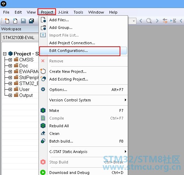Choose Add Existing Project... entry
The width and height of the screenshot is (184, 175).
tap(83, 79)
